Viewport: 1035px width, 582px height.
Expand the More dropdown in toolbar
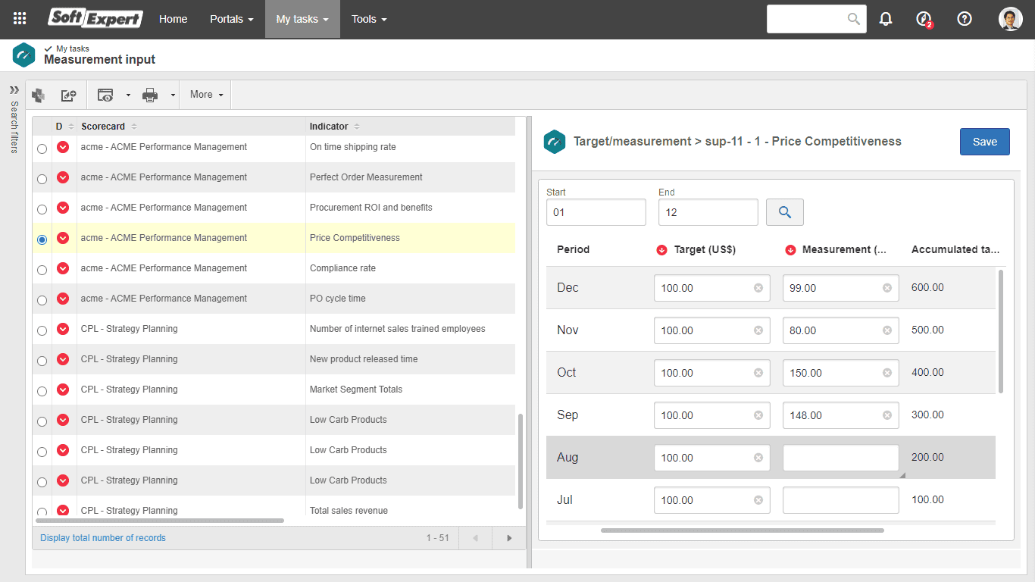(206, 95)
